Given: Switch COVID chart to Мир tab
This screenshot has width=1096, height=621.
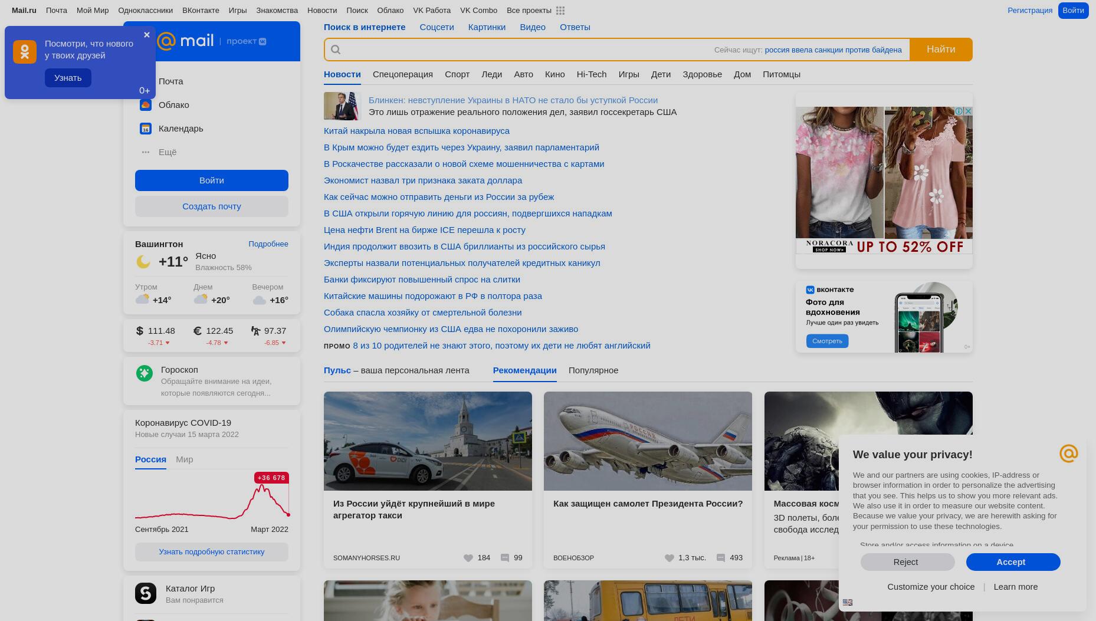Looking at the screenshot, I should pos(185,459).
